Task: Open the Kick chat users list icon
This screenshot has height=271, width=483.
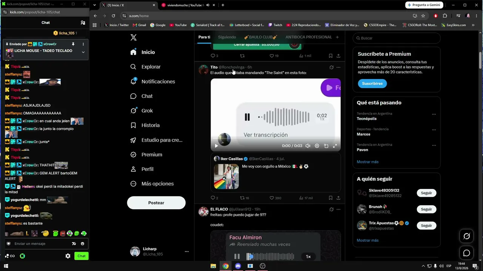Action: coord(83,23)
